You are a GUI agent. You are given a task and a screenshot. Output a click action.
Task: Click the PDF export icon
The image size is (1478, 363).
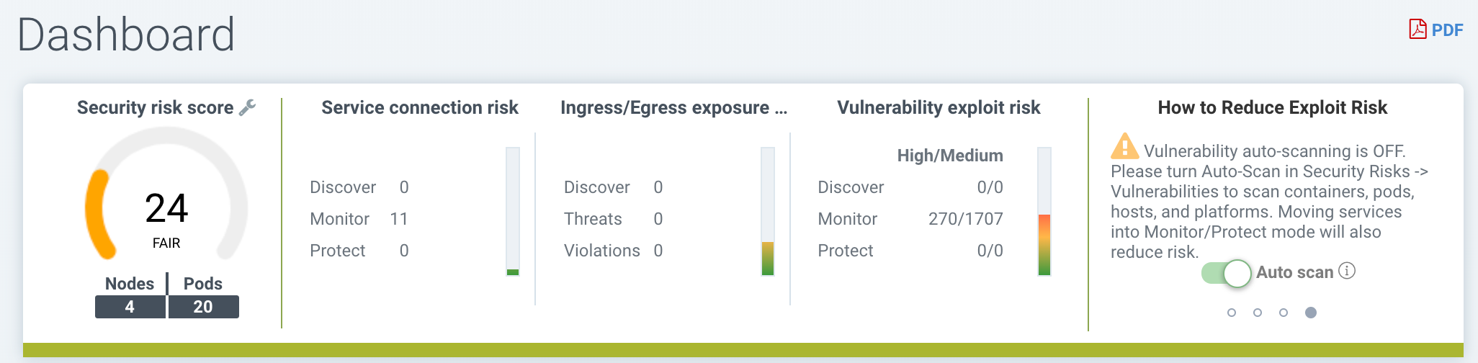[1417, 30]
